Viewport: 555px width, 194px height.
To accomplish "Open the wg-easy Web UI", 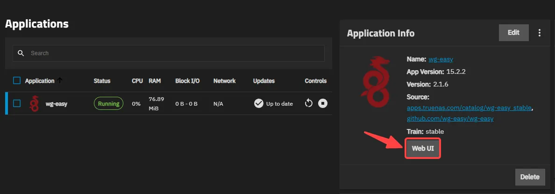I will pyautogui.click(x=423, y=149).
